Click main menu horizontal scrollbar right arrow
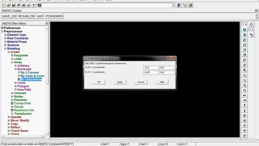This screenshot has width=259, height=146. pos(43,136)
